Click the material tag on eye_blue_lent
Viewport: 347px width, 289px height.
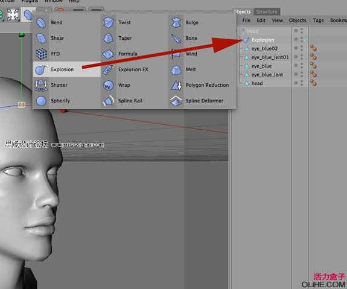point(313,74)
